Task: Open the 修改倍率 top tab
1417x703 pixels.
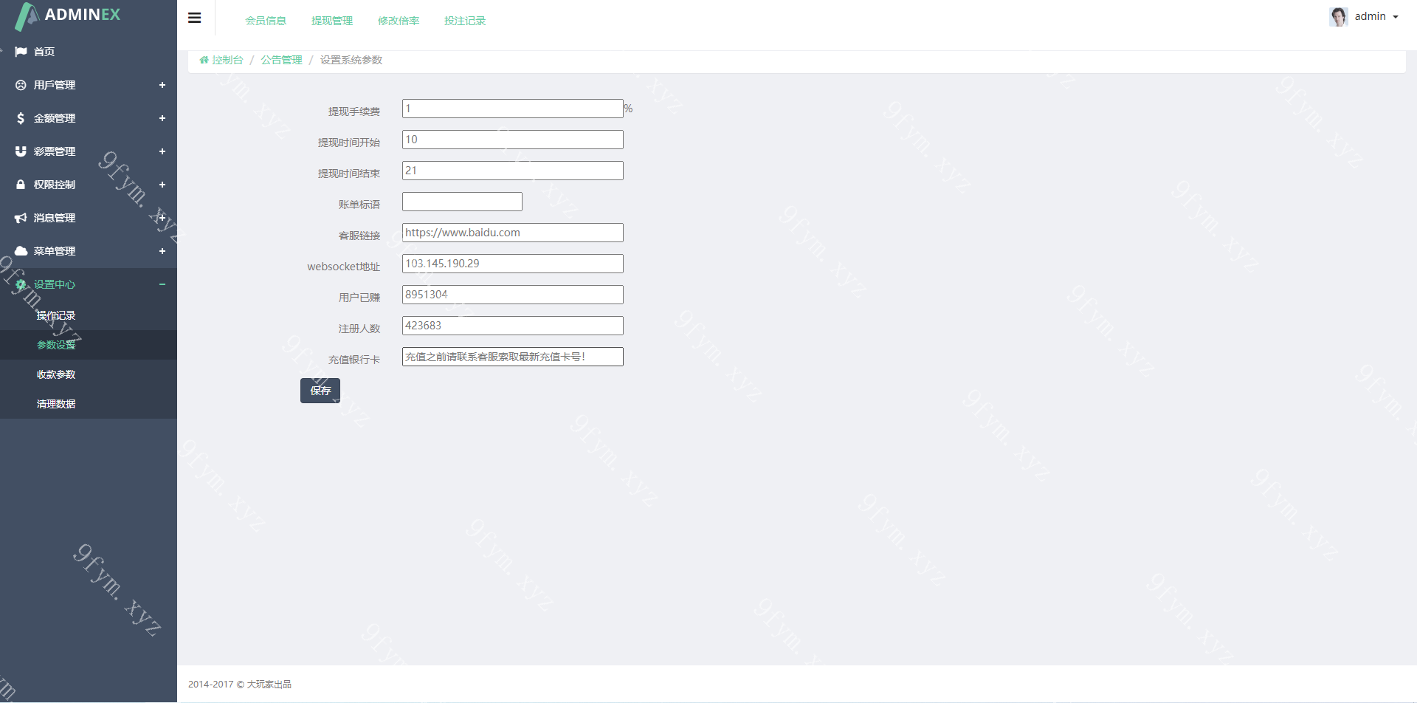Action: coord(399,21)
